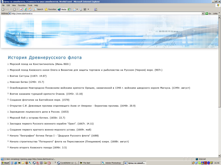Click the Начало второго Азовского похода entry

pos(38,148)
